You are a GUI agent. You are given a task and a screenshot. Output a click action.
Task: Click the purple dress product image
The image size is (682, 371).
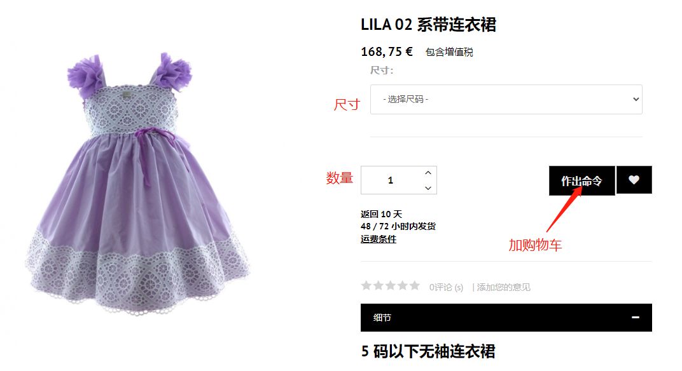click(137, 184)
